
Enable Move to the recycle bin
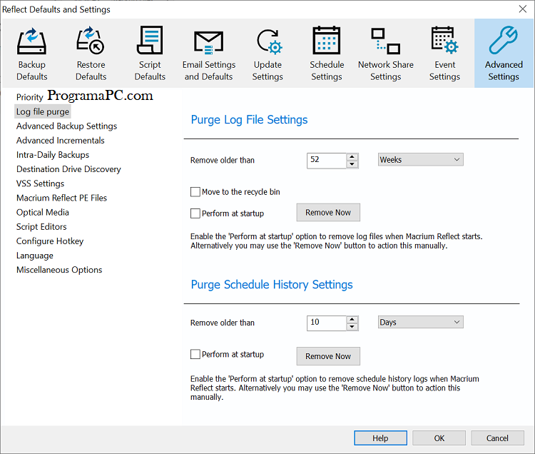[x=195, y=192]
